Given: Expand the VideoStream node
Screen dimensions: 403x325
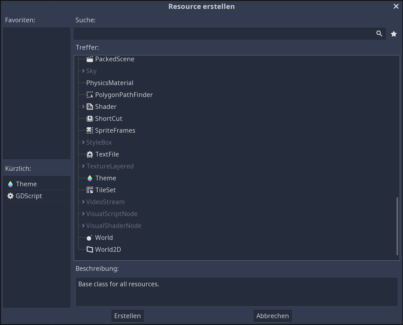Looking at the screenshot, I should 83,202.
